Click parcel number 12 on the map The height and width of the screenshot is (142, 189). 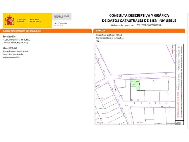pos(138,100)
